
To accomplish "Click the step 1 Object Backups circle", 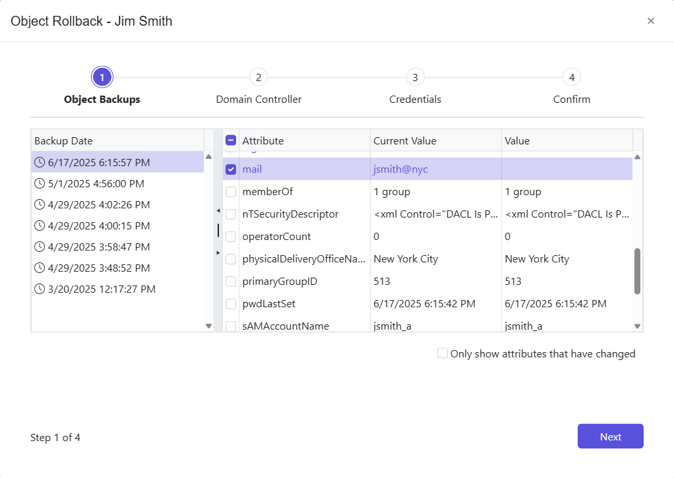I will coord(102,76).
